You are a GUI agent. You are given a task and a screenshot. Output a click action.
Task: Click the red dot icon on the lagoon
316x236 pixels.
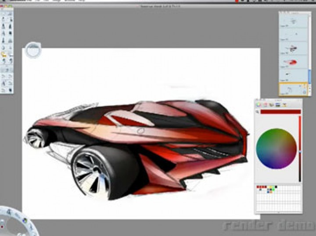(x=2, y=227)
